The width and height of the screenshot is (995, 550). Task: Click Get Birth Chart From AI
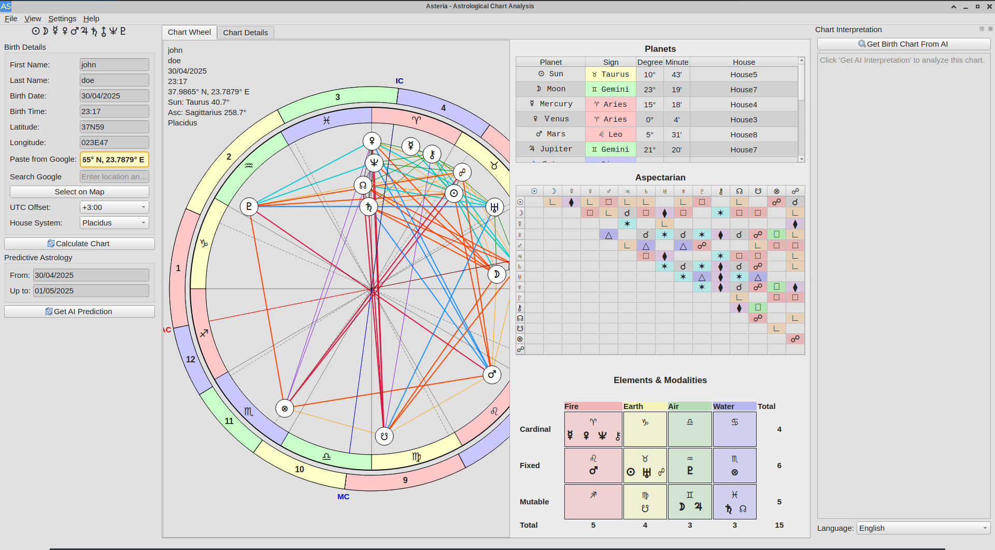point(903,44)
